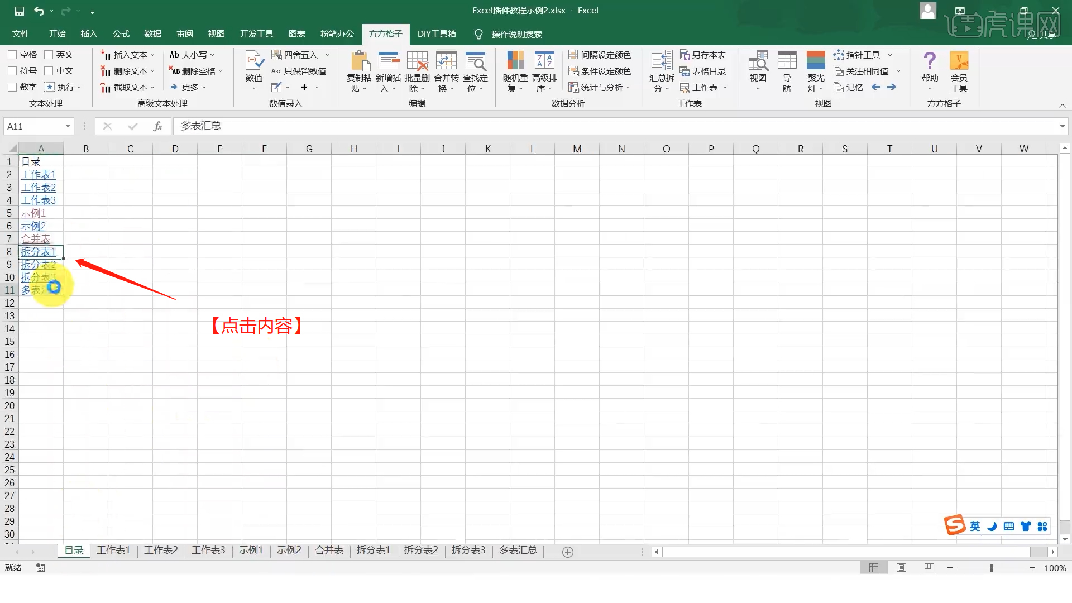
Task: Toggle the 数字 checkbox
Action: (x=12, y=87)
